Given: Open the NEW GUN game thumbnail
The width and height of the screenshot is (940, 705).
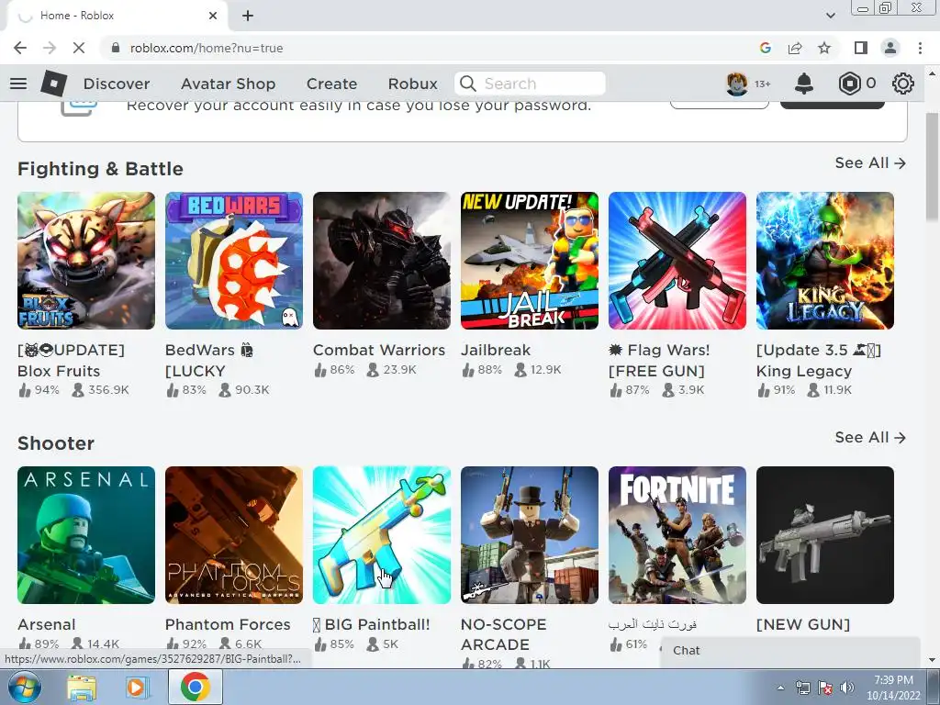Looking at the screenshot, I should [x=825, y=535].
